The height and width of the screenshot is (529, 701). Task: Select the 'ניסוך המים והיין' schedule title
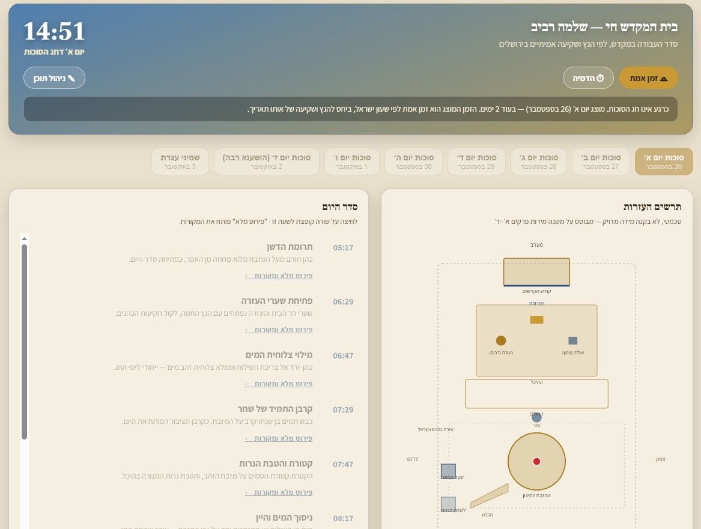(284, 518)
